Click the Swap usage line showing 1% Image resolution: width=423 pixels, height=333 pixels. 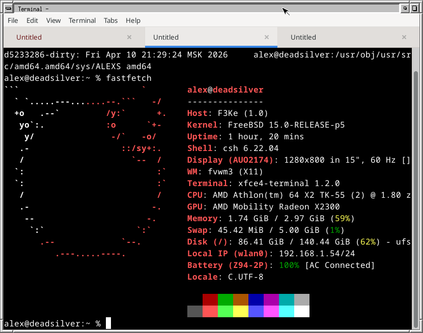pos(266,230)
